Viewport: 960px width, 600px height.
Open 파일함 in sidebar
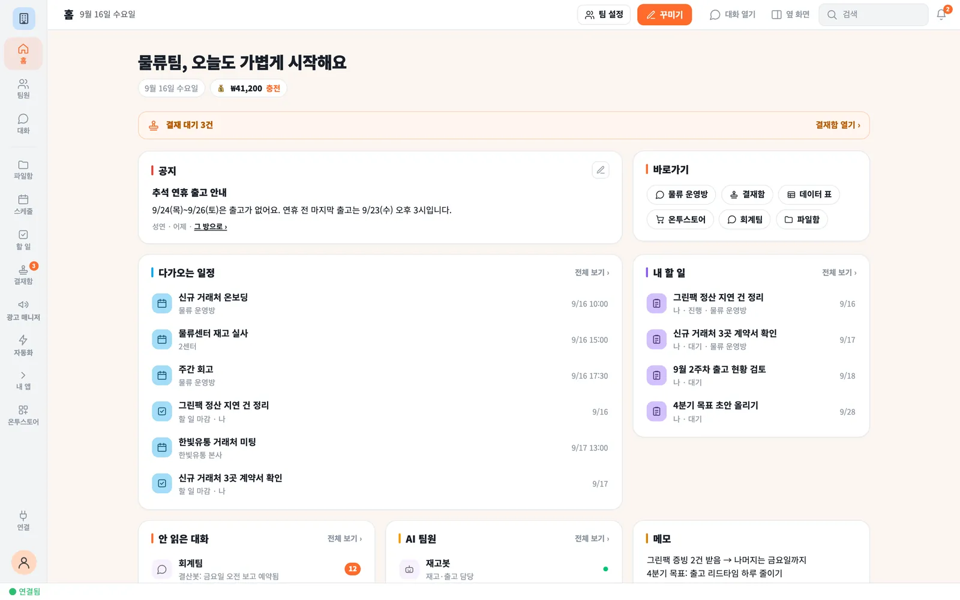coord(23,170)
